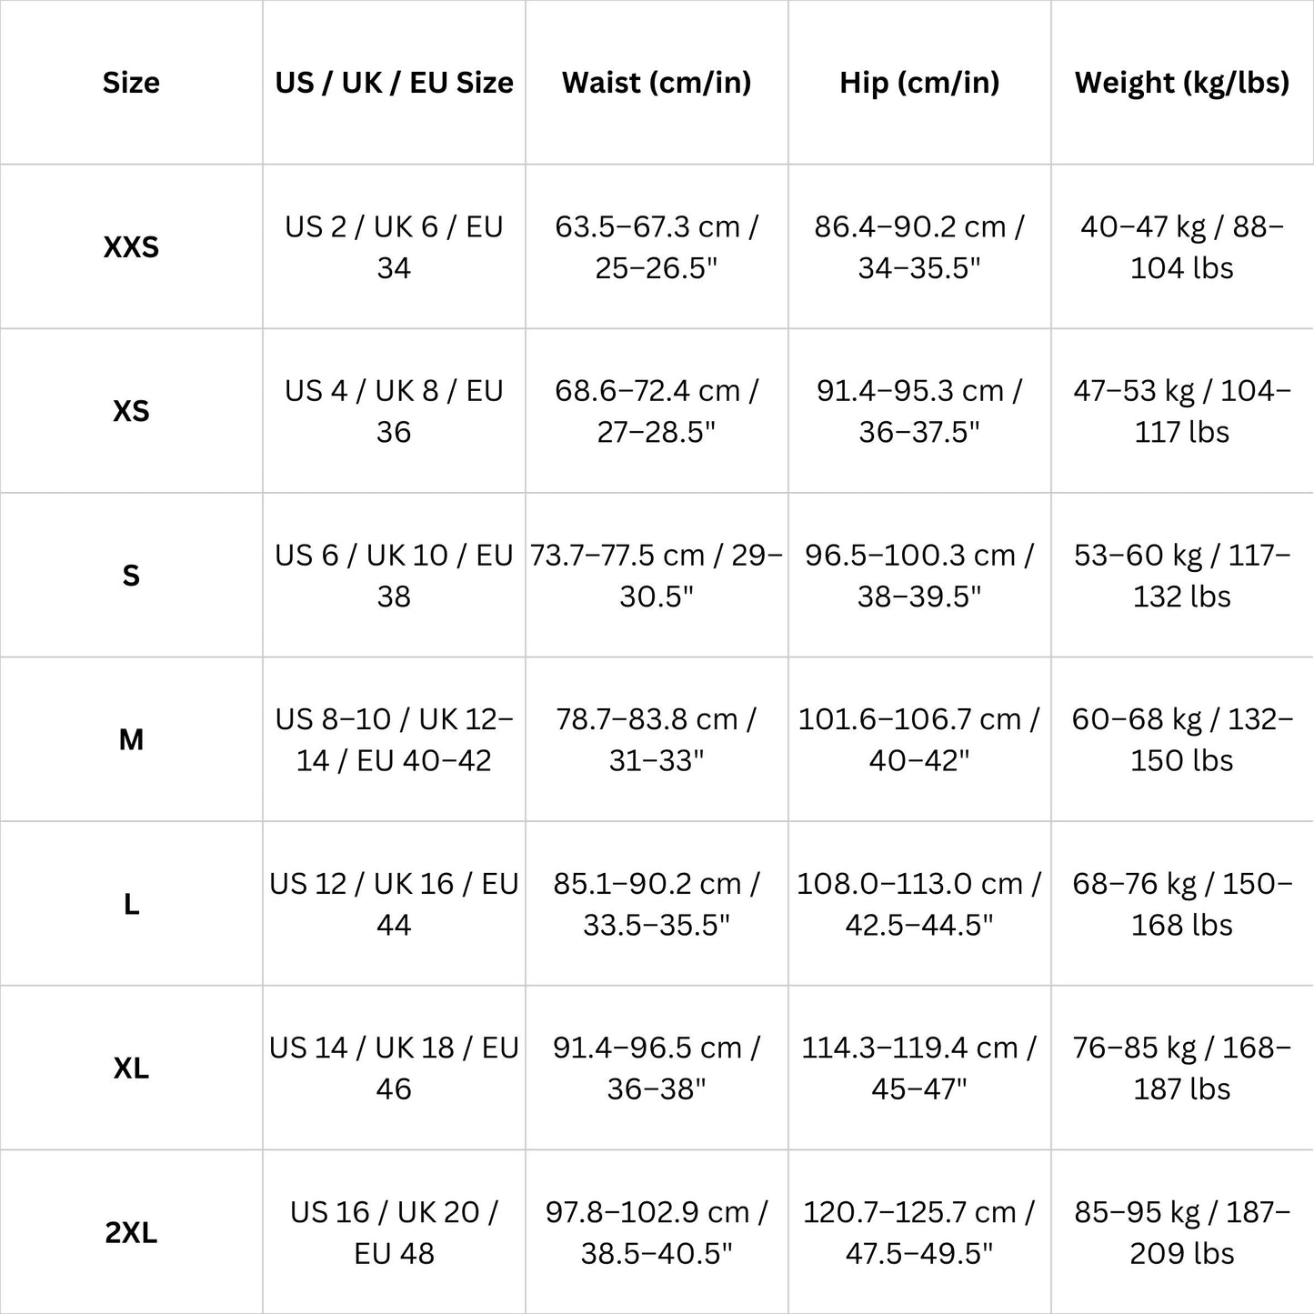Click the 91.4–95.3 cm hip cell
This screenshot has height=1314, width=1314.
pos(919,411)
